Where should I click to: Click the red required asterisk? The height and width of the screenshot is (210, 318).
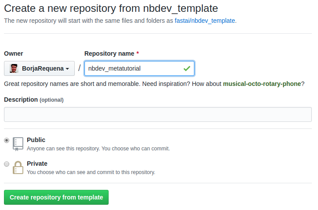[138, 53]
